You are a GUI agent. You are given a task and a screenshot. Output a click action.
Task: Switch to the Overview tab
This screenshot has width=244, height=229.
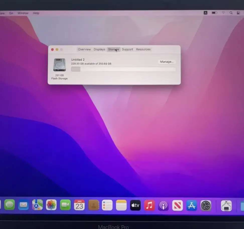[84, 49]
